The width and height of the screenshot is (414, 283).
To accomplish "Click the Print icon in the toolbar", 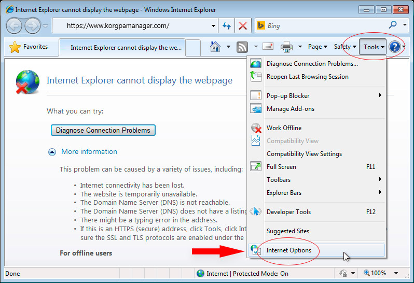I will 286,47.
